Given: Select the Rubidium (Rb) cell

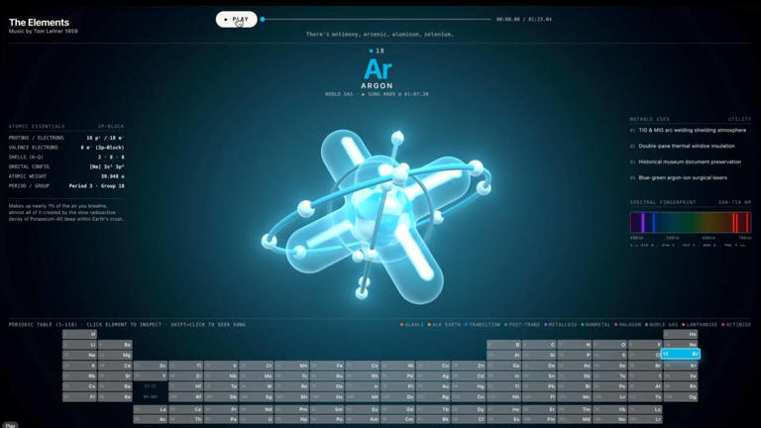Looking at the screenshot, I should [x=79, y=376].
